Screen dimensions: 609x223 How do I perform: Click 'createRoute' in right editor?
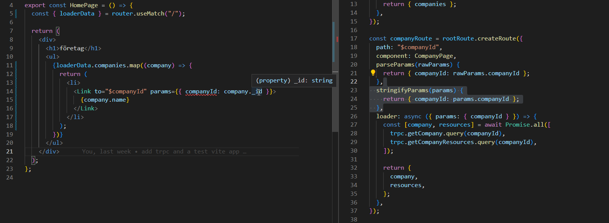(497, 39)
